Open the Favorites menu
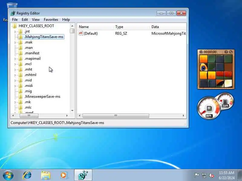 (51, 20)
